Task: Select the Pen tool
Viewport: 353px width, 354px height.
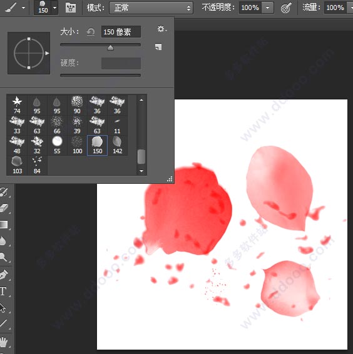Action: (x=4, y=275)
